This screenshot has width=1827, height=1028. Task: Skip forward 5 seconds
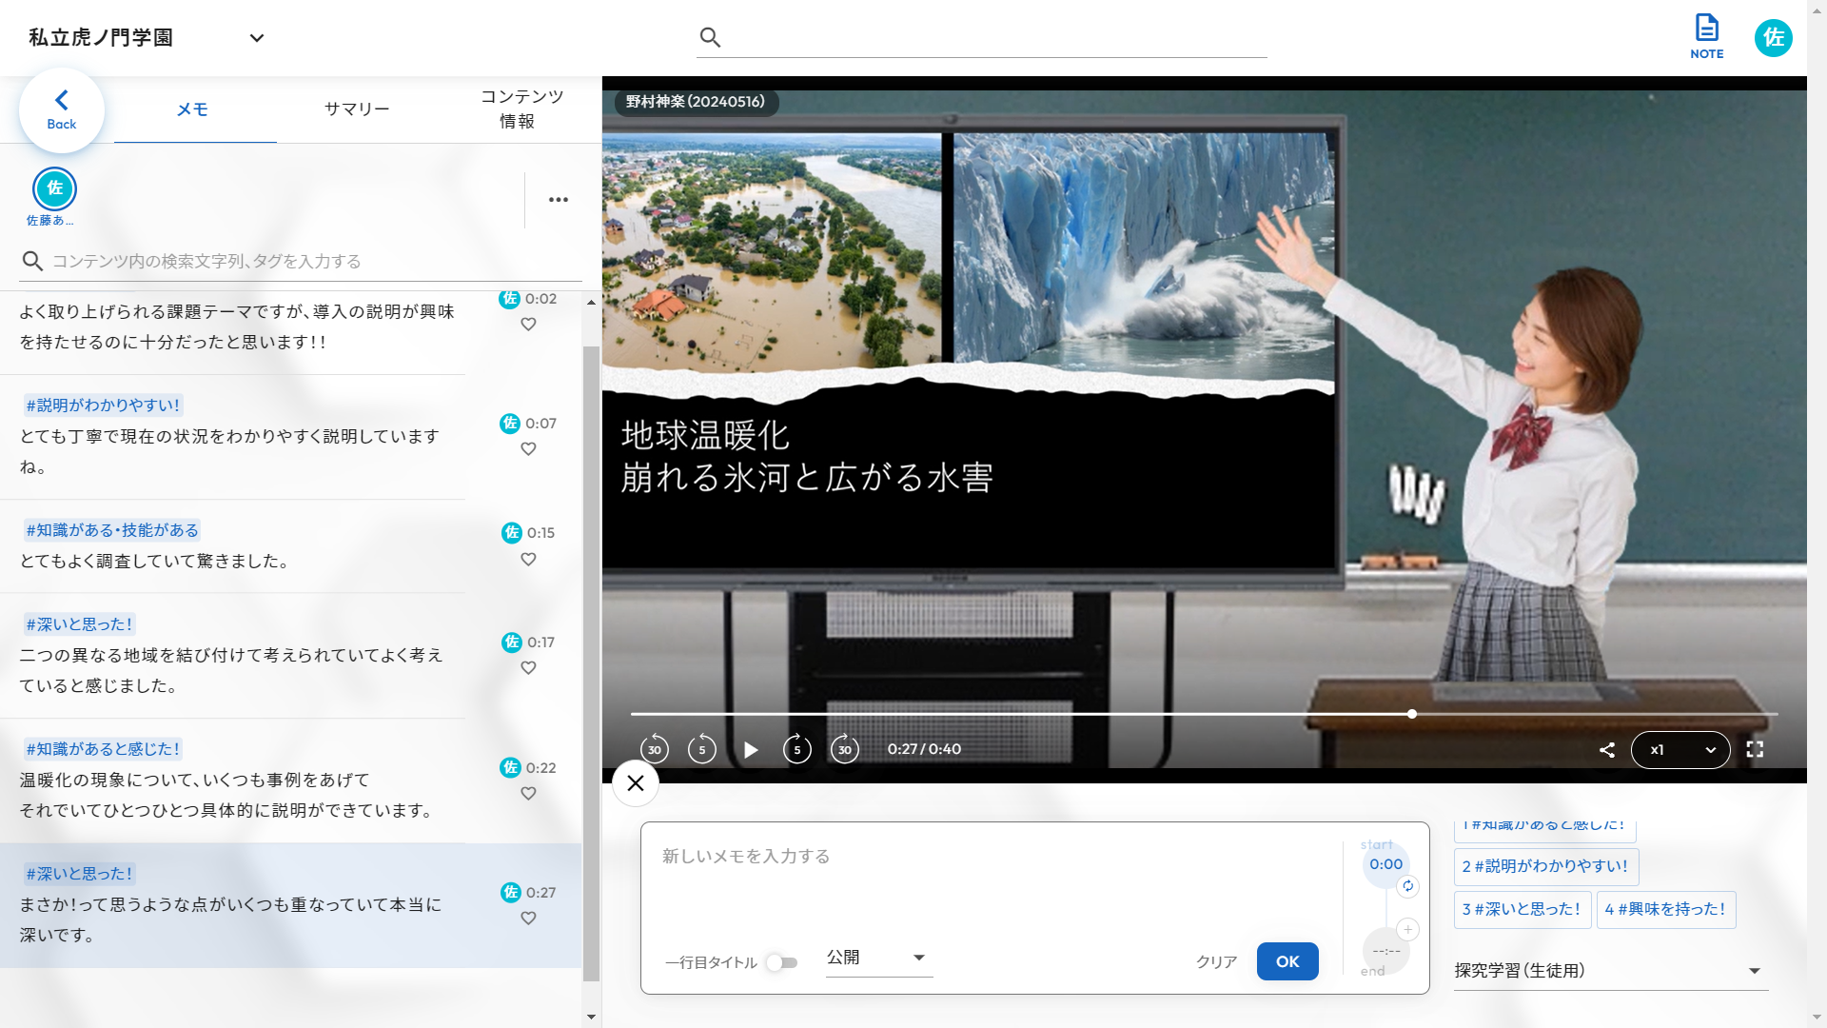pos(797,749)
